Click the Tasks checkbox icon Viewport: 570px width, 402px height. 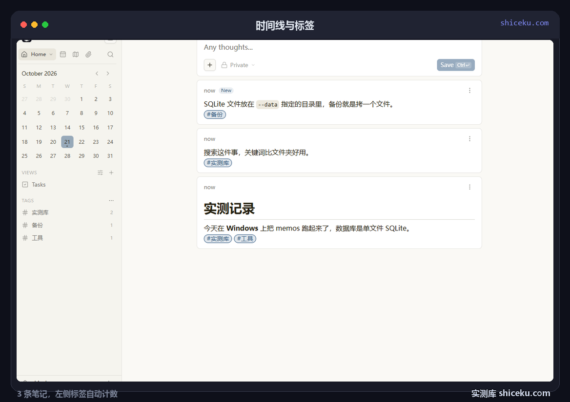(x=25, y=185)
